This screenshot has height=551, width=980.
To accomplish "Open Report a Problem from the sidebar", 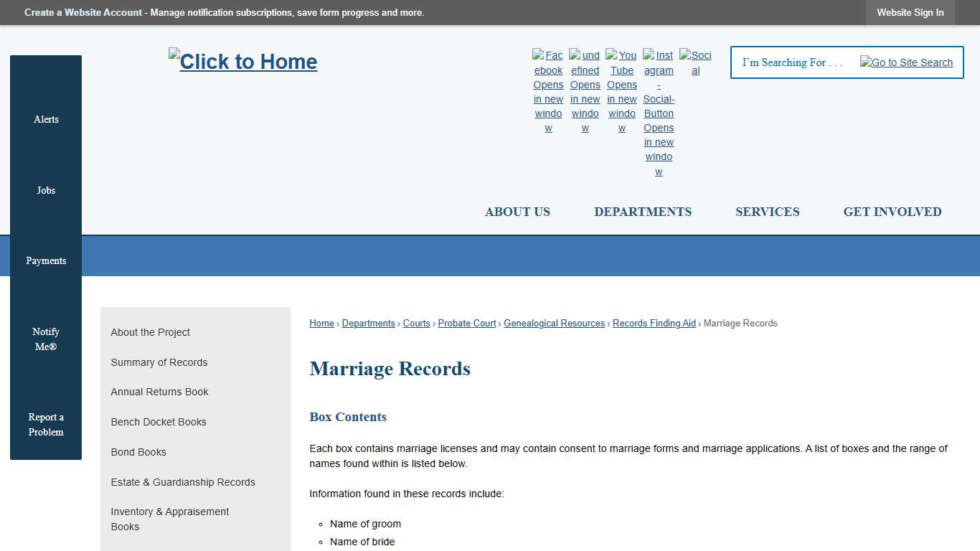I will pyautogui.click(x=45, y=424).
